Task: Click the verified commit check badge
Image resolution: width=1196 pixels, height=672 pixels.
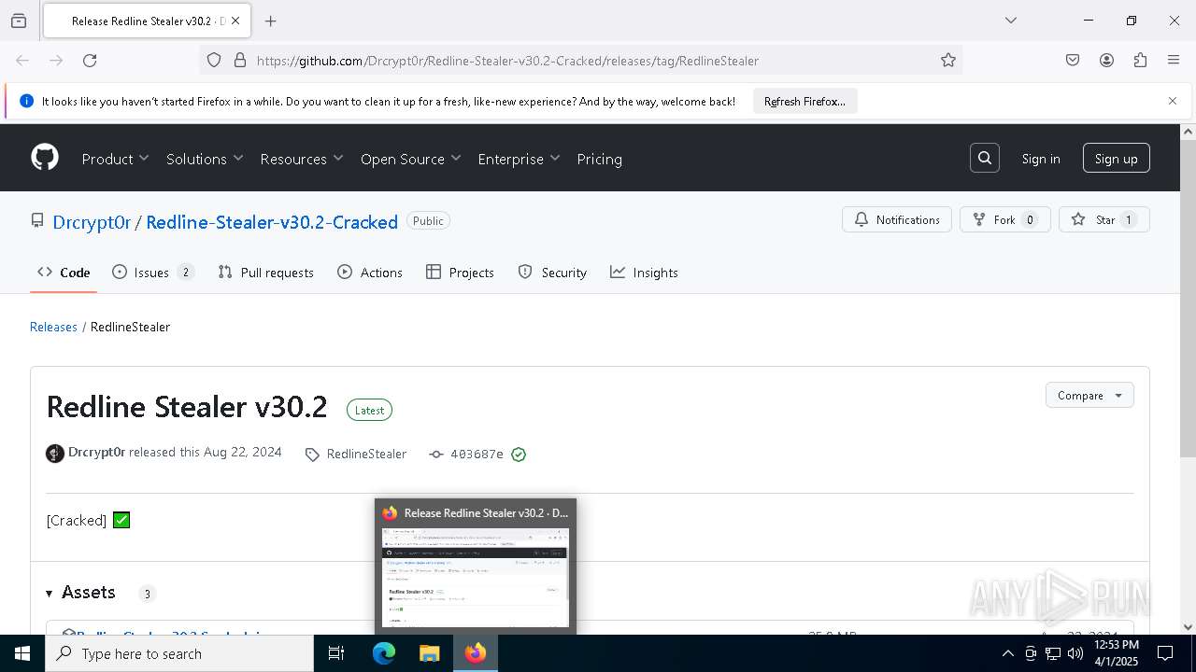Action: click(x=519, y=455)
